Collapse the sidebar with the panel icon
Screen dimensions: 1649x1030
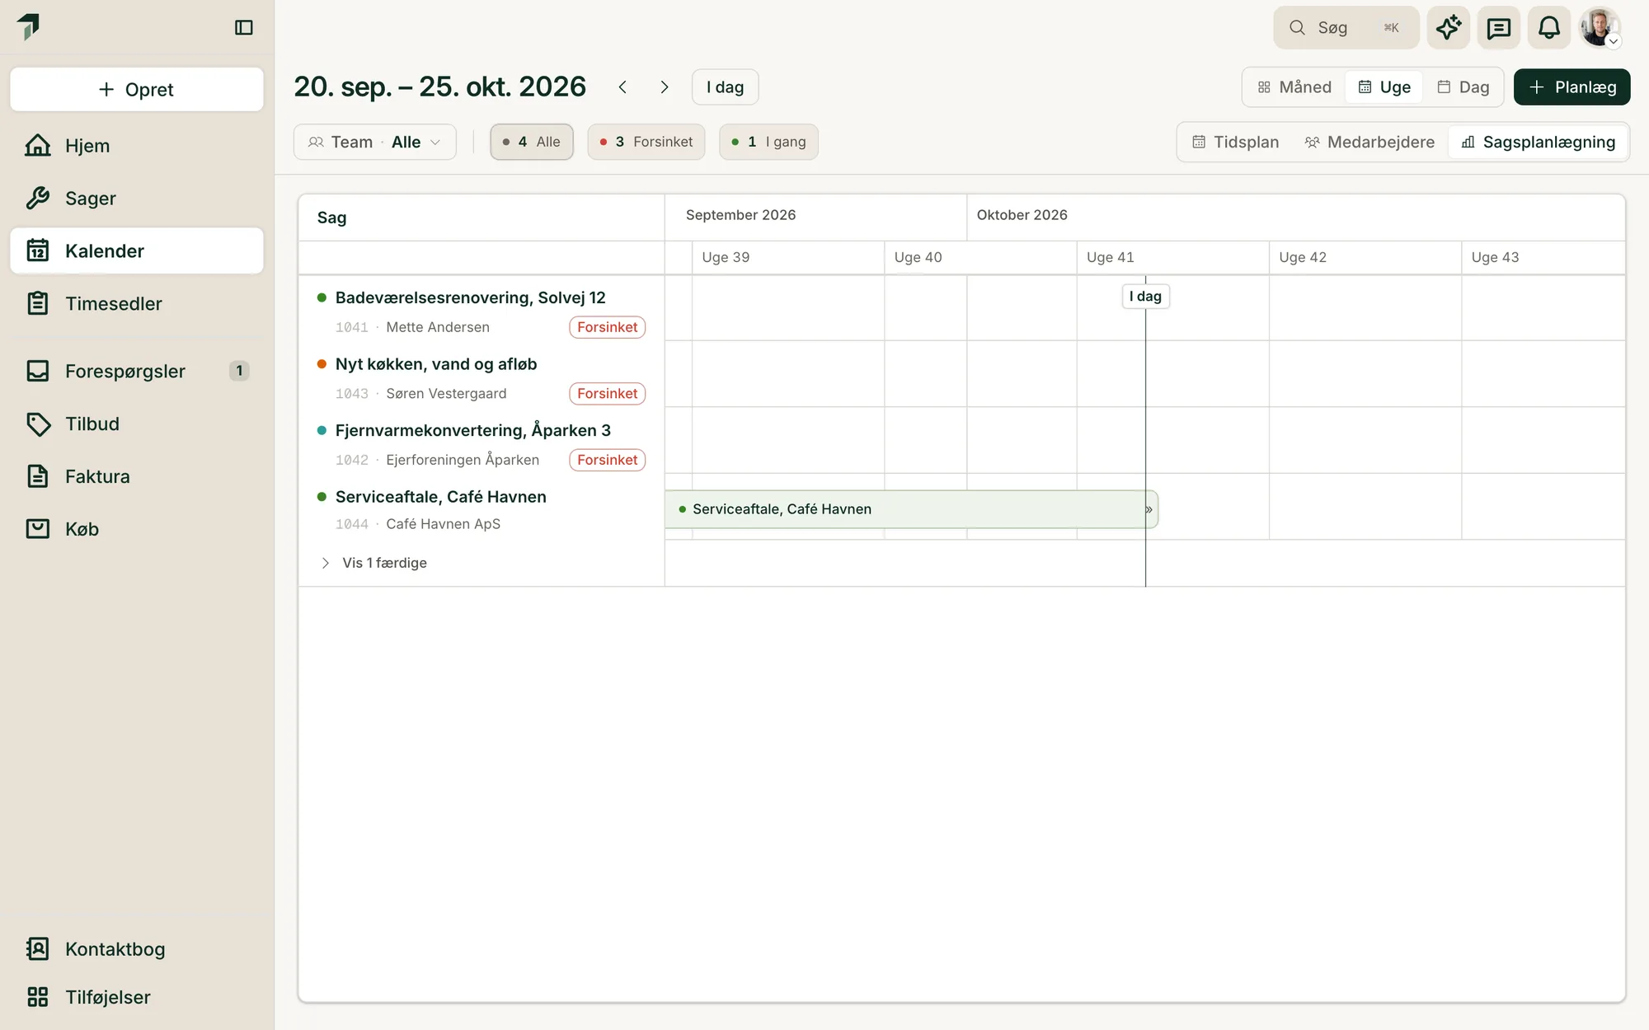[x=243, y=27]
